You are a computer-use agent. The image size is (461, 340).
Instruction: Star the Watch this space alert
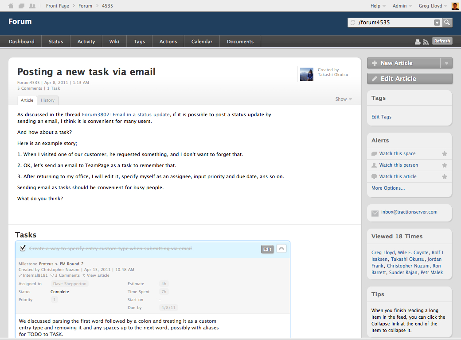tap(445, 154)
